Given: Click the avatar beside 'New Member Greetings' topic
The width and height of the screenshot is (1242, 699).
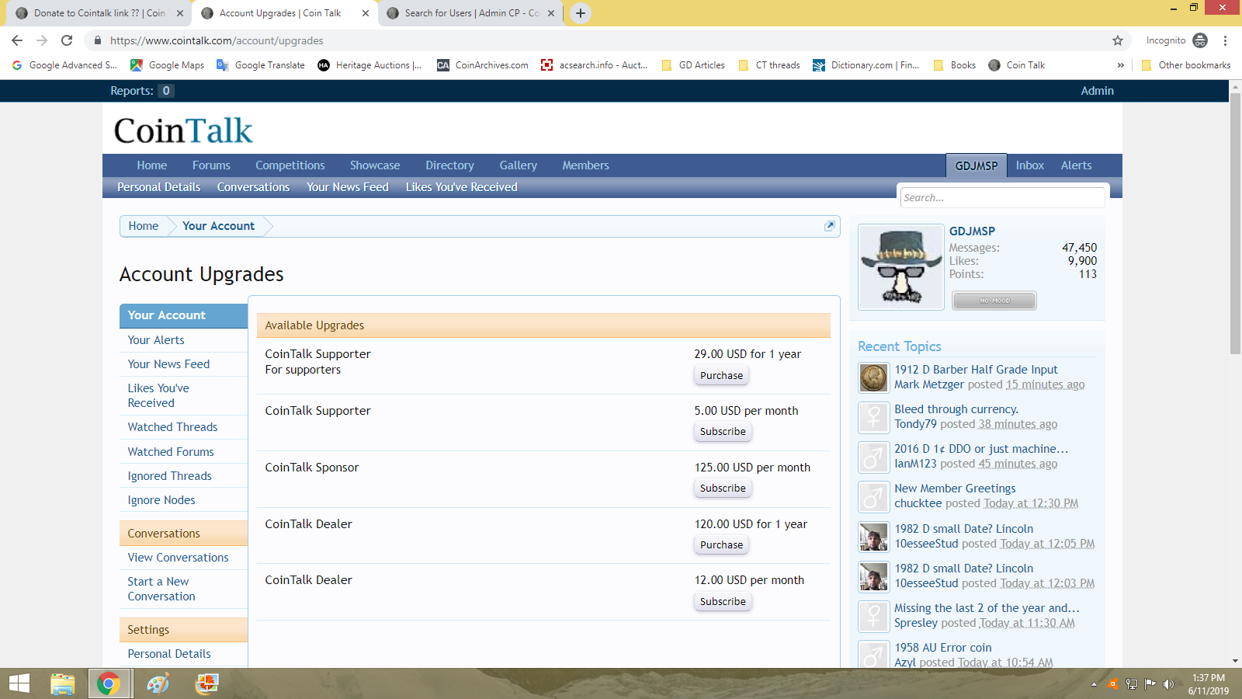Looking at the screenshot, I should pyautogui.click(x=873, y=496).
